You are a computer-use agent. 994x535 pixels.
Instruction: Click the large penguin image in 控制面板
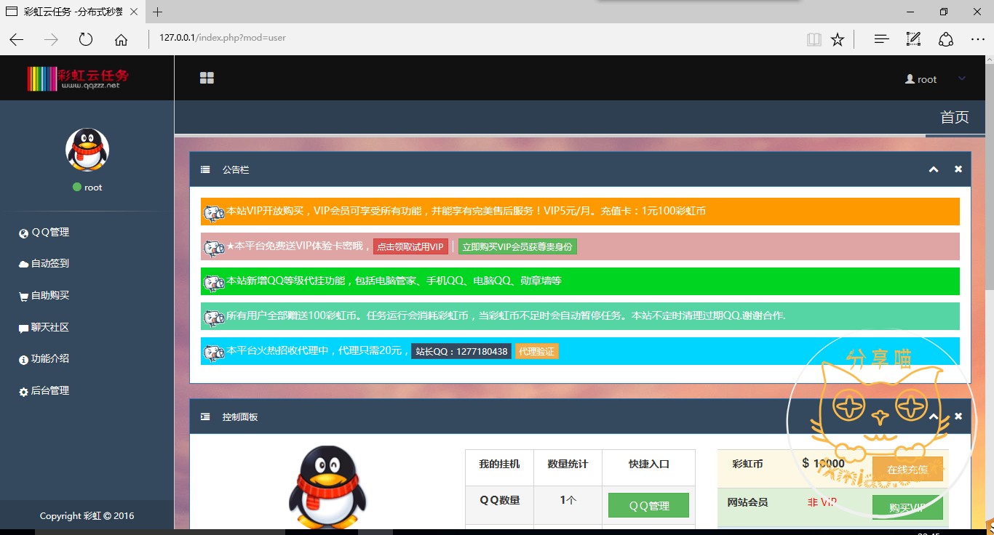tap(327, 488)
